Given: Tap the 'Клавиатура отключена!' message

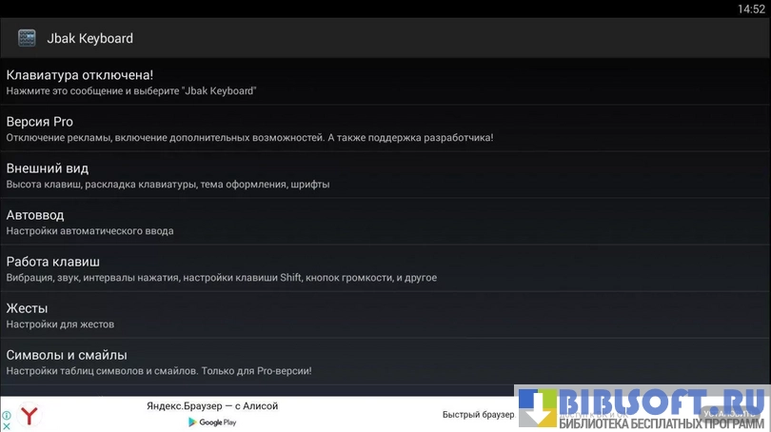Looking at the screenshot, I should [80, 74].
